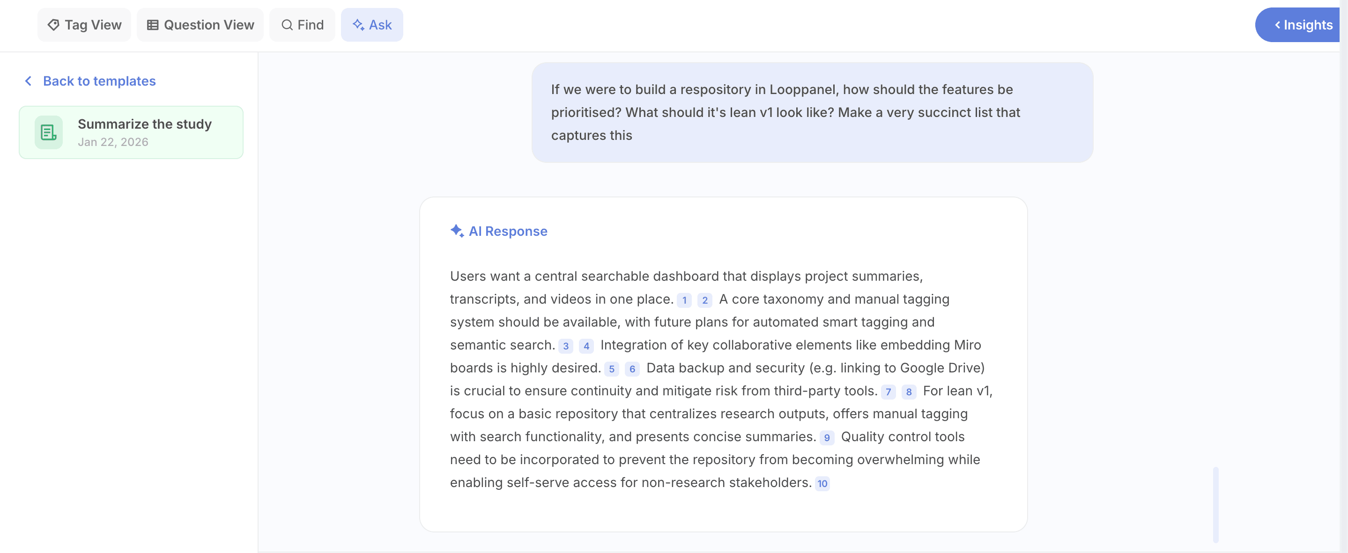
Task: Click the AI Response heading
Action: click(x=508, y=231)
